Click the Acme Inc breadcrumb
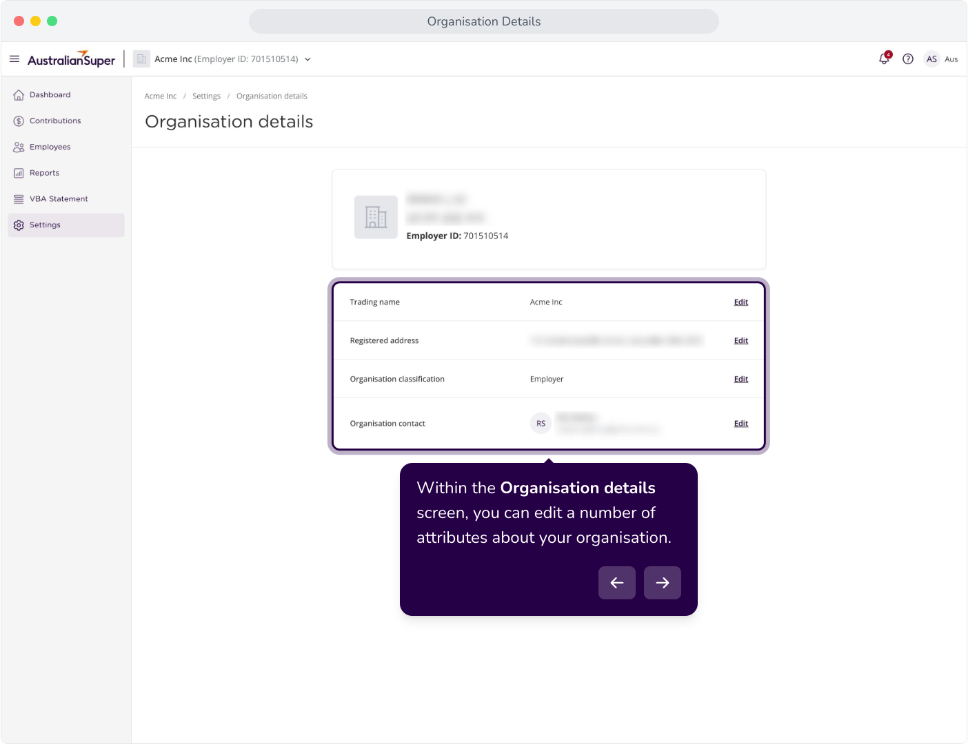The width and height of the screenshot is (968, 744). click(x=161, y=96)
